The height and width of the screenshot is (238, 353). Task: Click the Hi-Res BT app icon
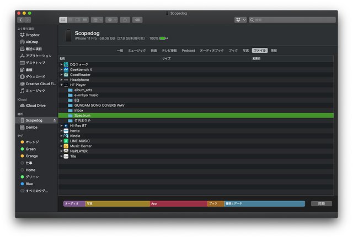pyautogui.click(x=66, y=125)
